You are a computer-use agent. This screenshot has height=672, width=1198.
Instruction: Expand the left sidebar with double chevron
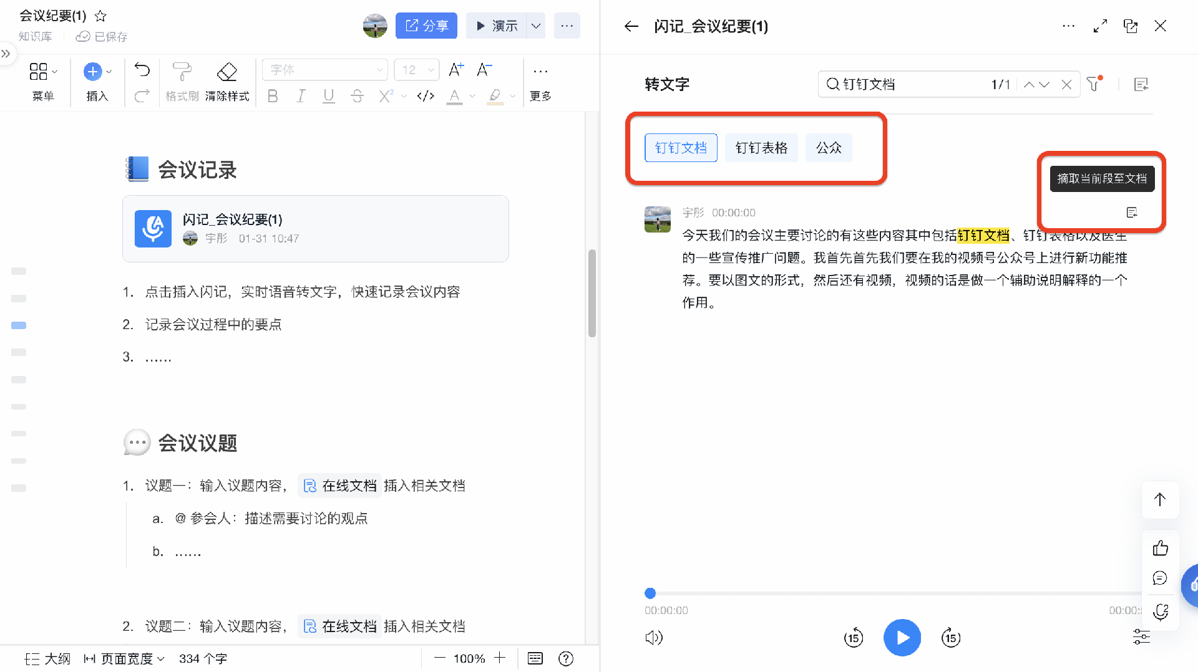coord(6,54)
